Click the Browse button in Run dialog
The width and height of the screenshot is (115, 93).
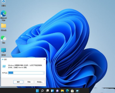click(40, 82)
